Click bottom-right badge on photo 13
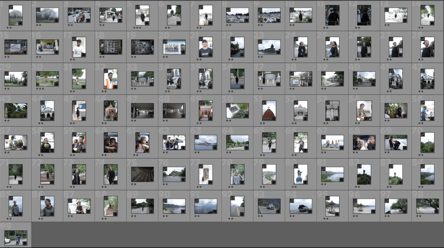The width and height of the screenshot is (444, 248). click(405, 20)
